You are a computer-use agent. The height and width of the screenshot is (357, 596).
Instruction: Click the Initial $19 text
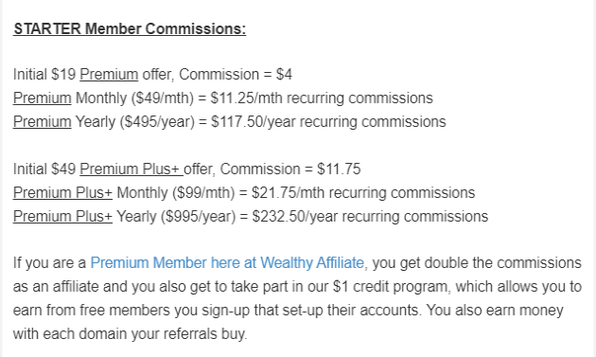pos(44,74)
